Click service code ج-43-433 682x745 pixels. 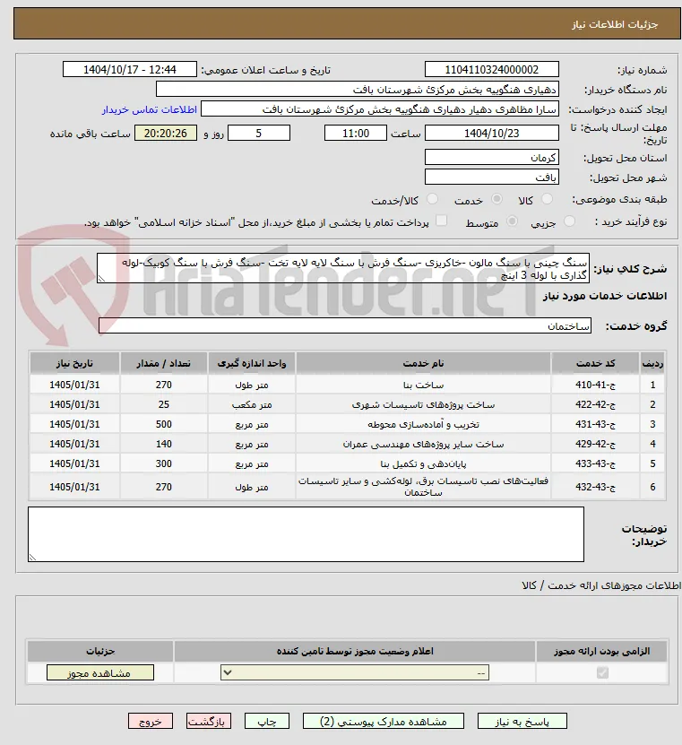point(595,463)
